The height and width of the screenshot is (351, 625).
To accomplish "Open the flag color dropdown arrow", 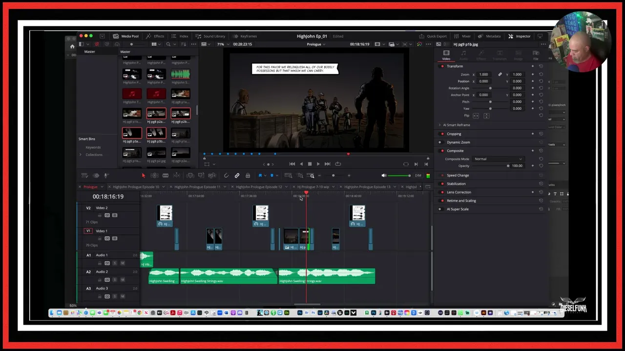I will (265, 175).
